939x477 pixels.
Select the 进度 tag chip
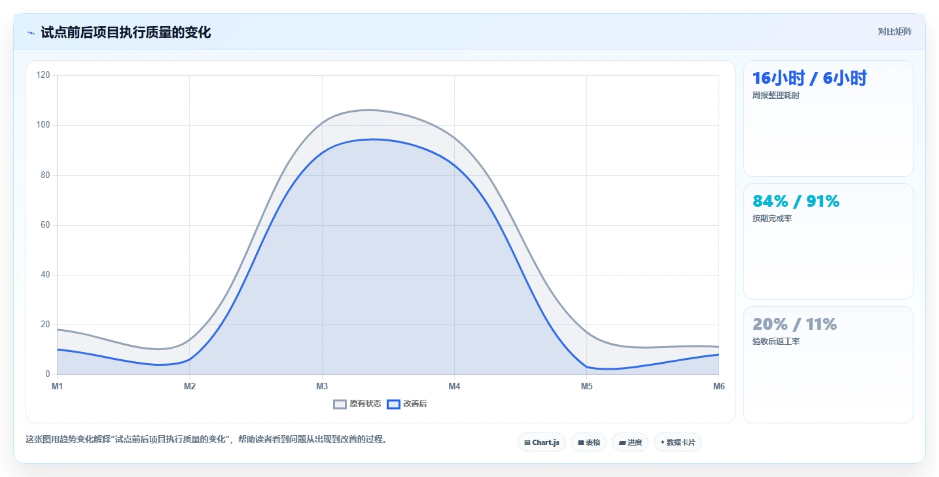(630, 442)
